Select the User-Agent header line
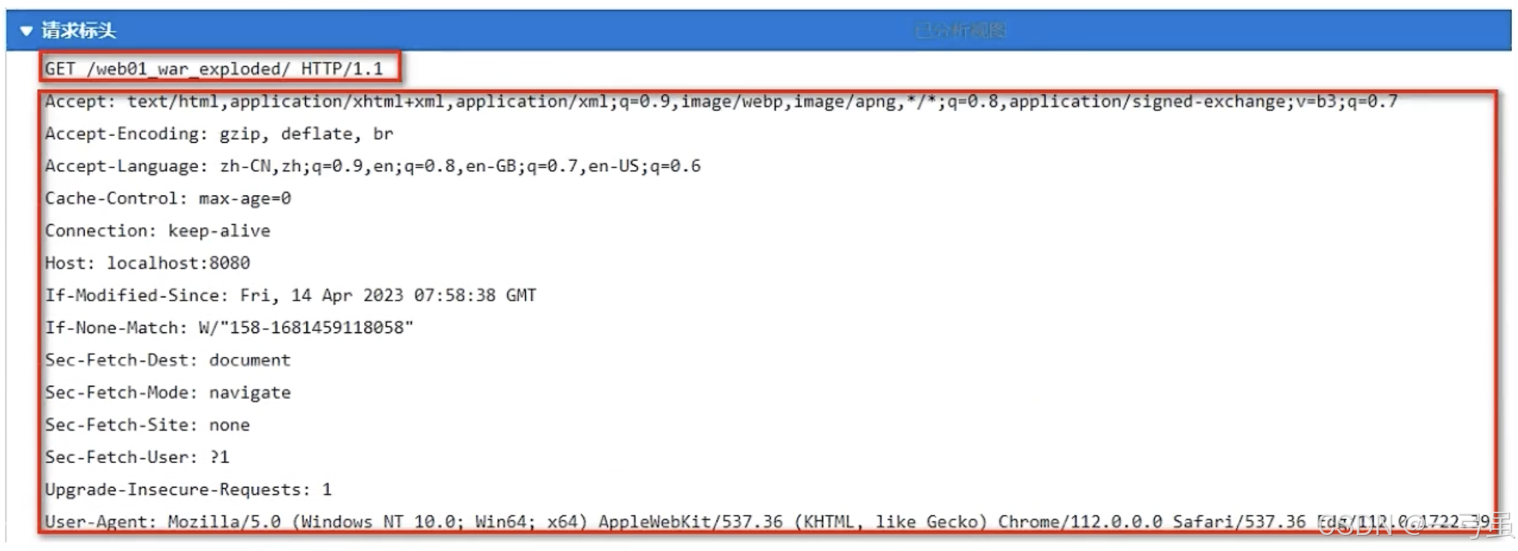1518x551 pixels. click(767, 522)
